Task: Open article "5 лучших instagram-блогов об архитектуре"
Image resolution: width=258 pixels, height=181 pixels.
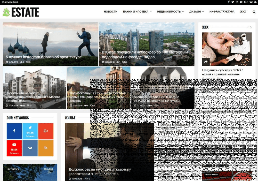Action: (x=44, y=57)
